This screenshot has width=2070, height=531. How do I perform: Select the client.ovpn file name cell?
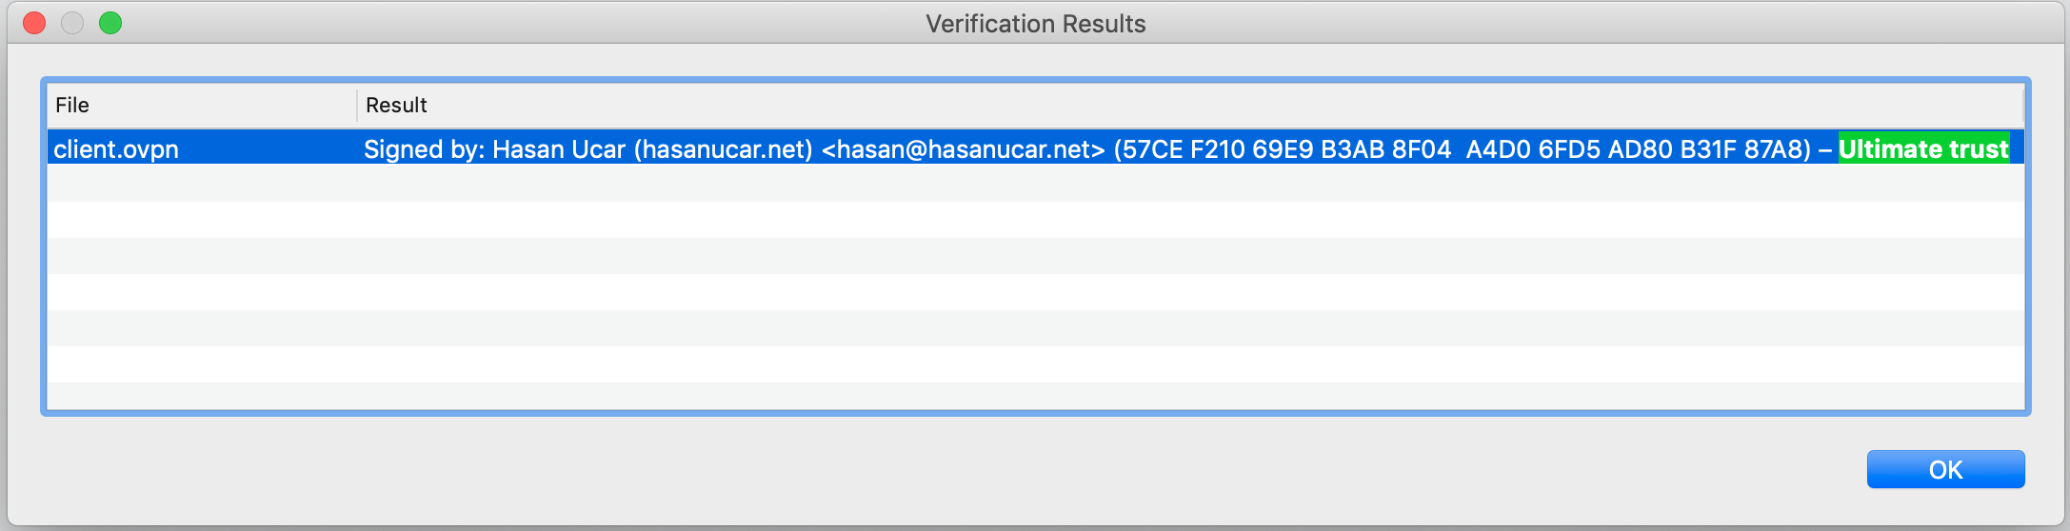click(x=116, y=149)
